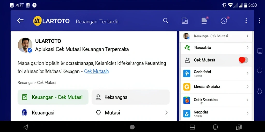Click the Aplukasi Cek Mutasi Keuangan Terpercaha subtitle
The width and height of the screenshot is (265, 132).
pyautogui.click(x=82, y=49)
